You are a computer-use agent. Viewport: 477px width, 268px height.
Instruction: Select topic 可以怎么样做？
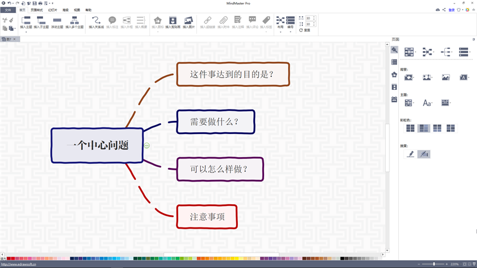[x=220, y=169]
